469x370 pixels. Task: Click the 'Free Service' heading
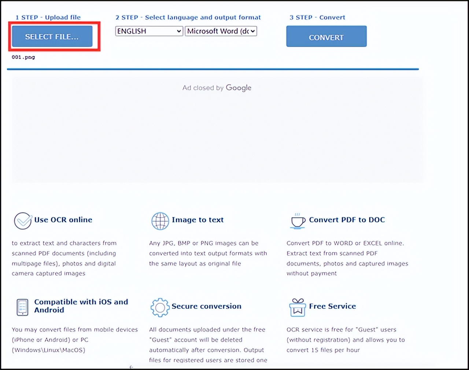click(x=332, y=306)
